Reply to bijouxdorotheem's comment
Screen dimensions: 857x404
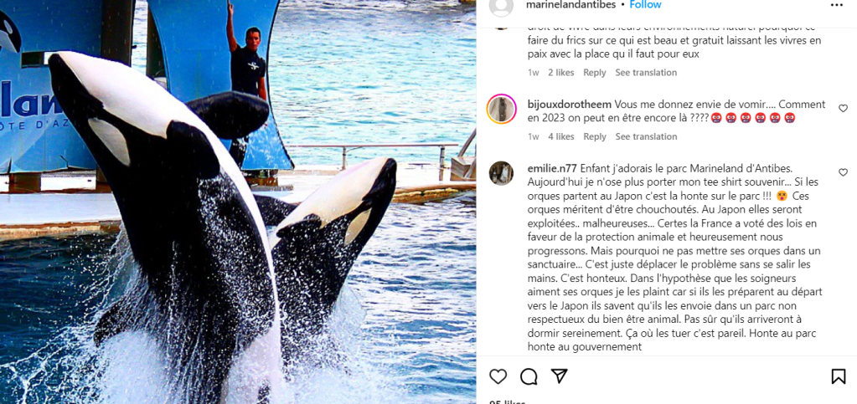coord(594,136)
